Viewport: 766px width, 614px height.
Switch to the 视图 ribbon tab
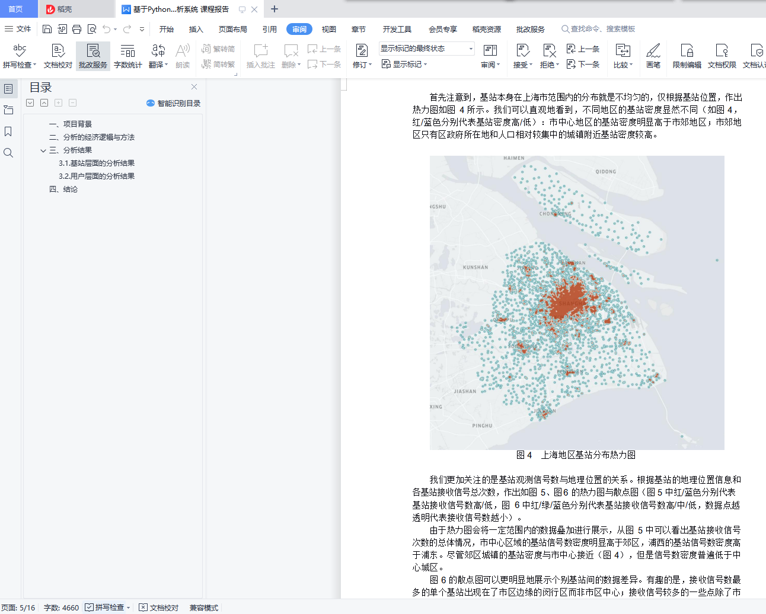329,29
